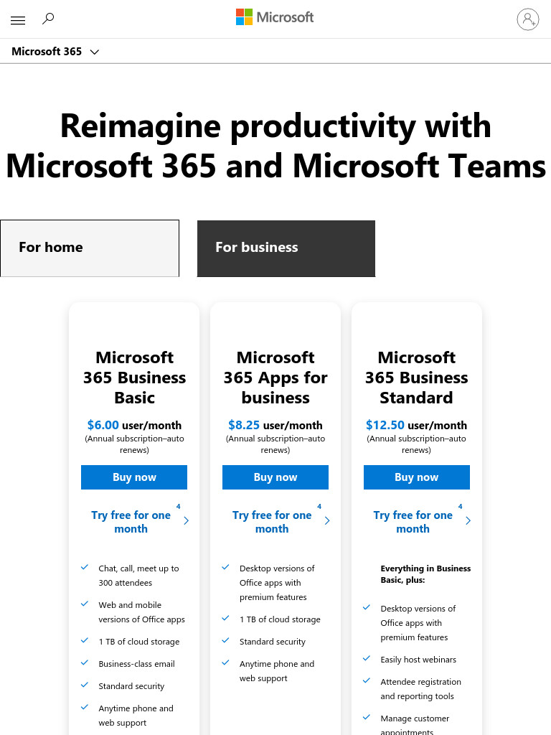551x735 pixels.
Task: Select the For business tab
Action: click(x=286, y=248)
